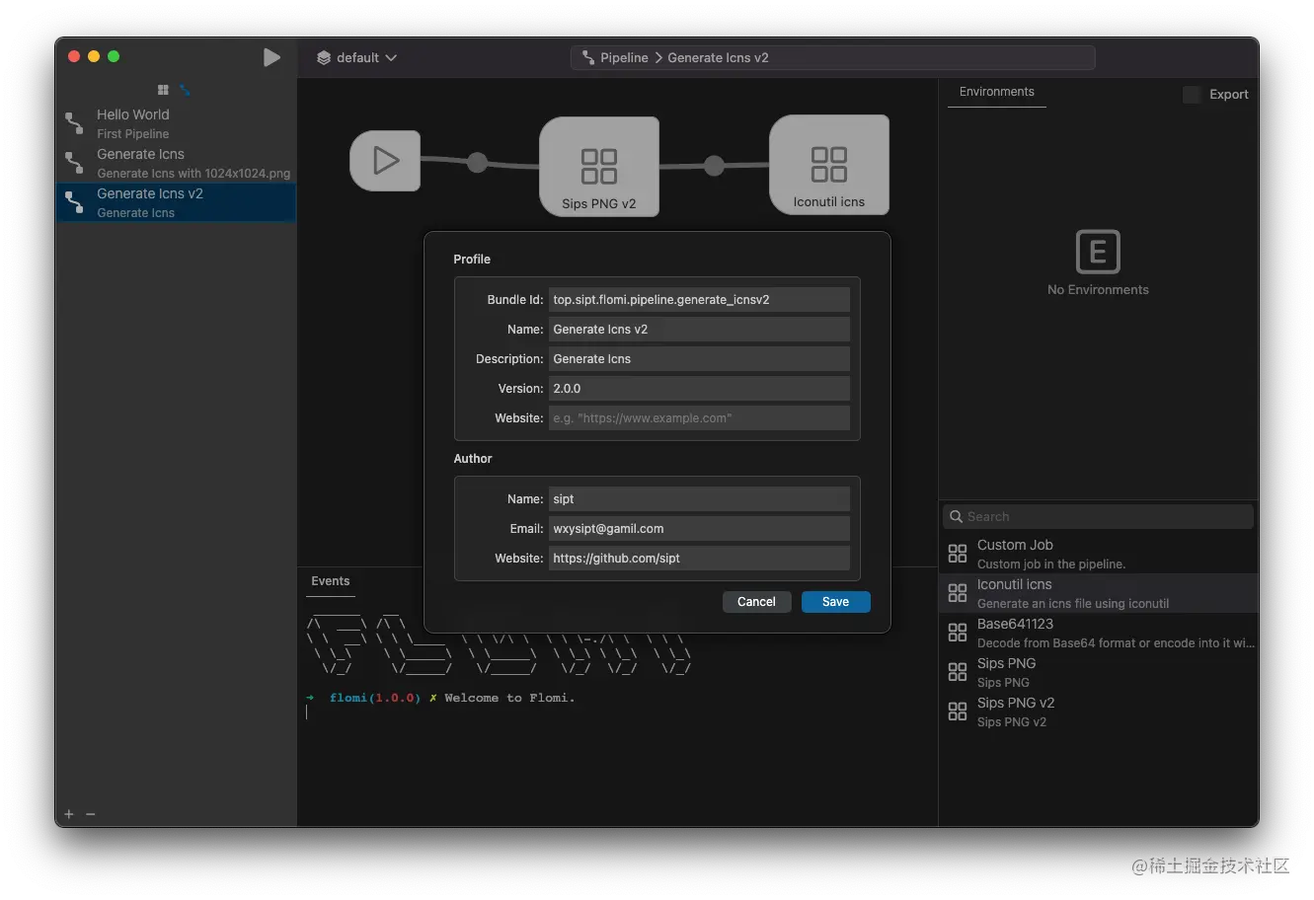Viewport: 1314px width, 900px height.
Task: Save the pipeline profile
Action: point(835,602)
